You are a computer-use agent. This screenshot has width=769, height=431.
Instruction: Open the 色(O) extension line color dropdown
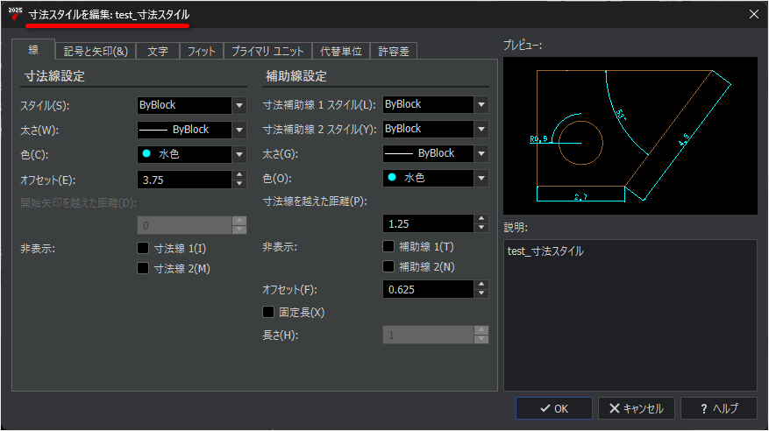coord(481,178)
